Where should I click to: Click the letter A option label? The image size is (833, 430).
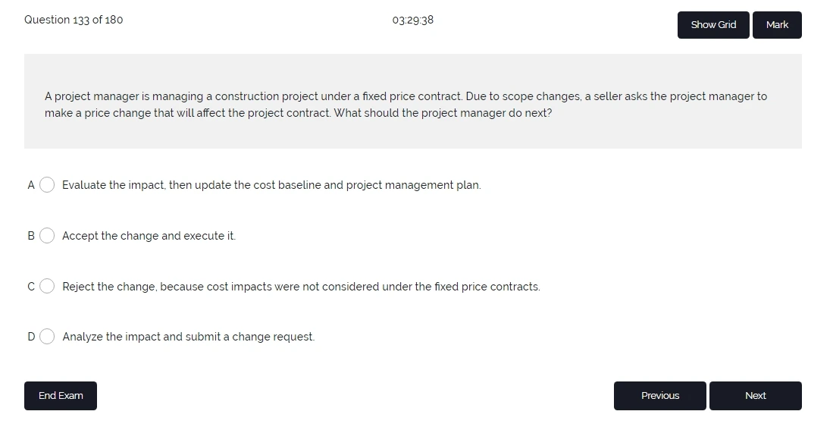(31, 185)
